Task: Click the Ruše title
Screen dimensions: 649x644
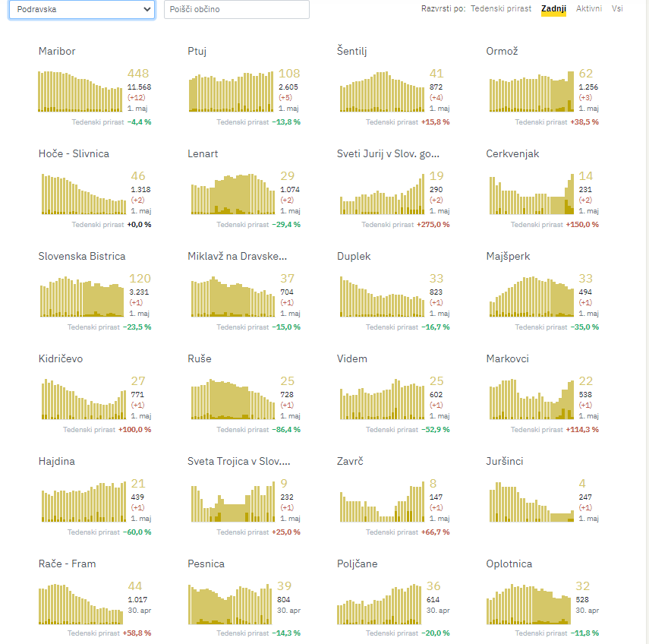Action: point(200,358)
